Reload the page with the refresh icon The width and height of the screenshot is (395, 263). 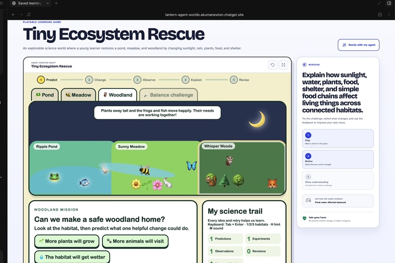tap(29, 15)
